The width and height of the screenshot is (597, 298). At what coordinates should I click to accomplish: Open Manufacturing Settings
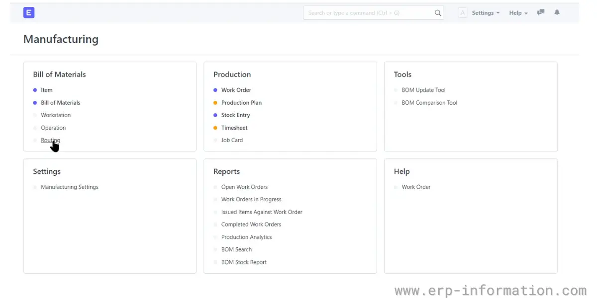click(x=70, y=187)
